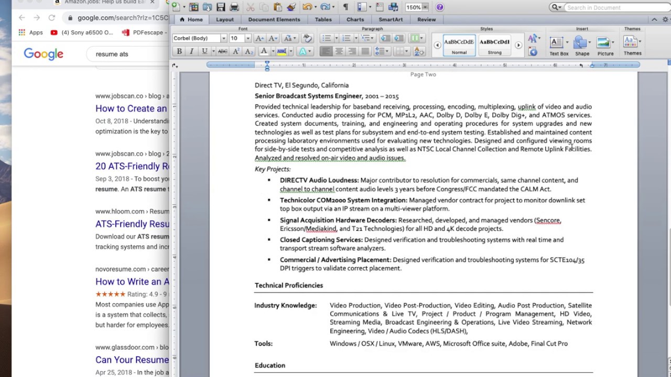Click the Open document folder icon
This screenshot has width=671, height=377.
(x=207, y=7)
